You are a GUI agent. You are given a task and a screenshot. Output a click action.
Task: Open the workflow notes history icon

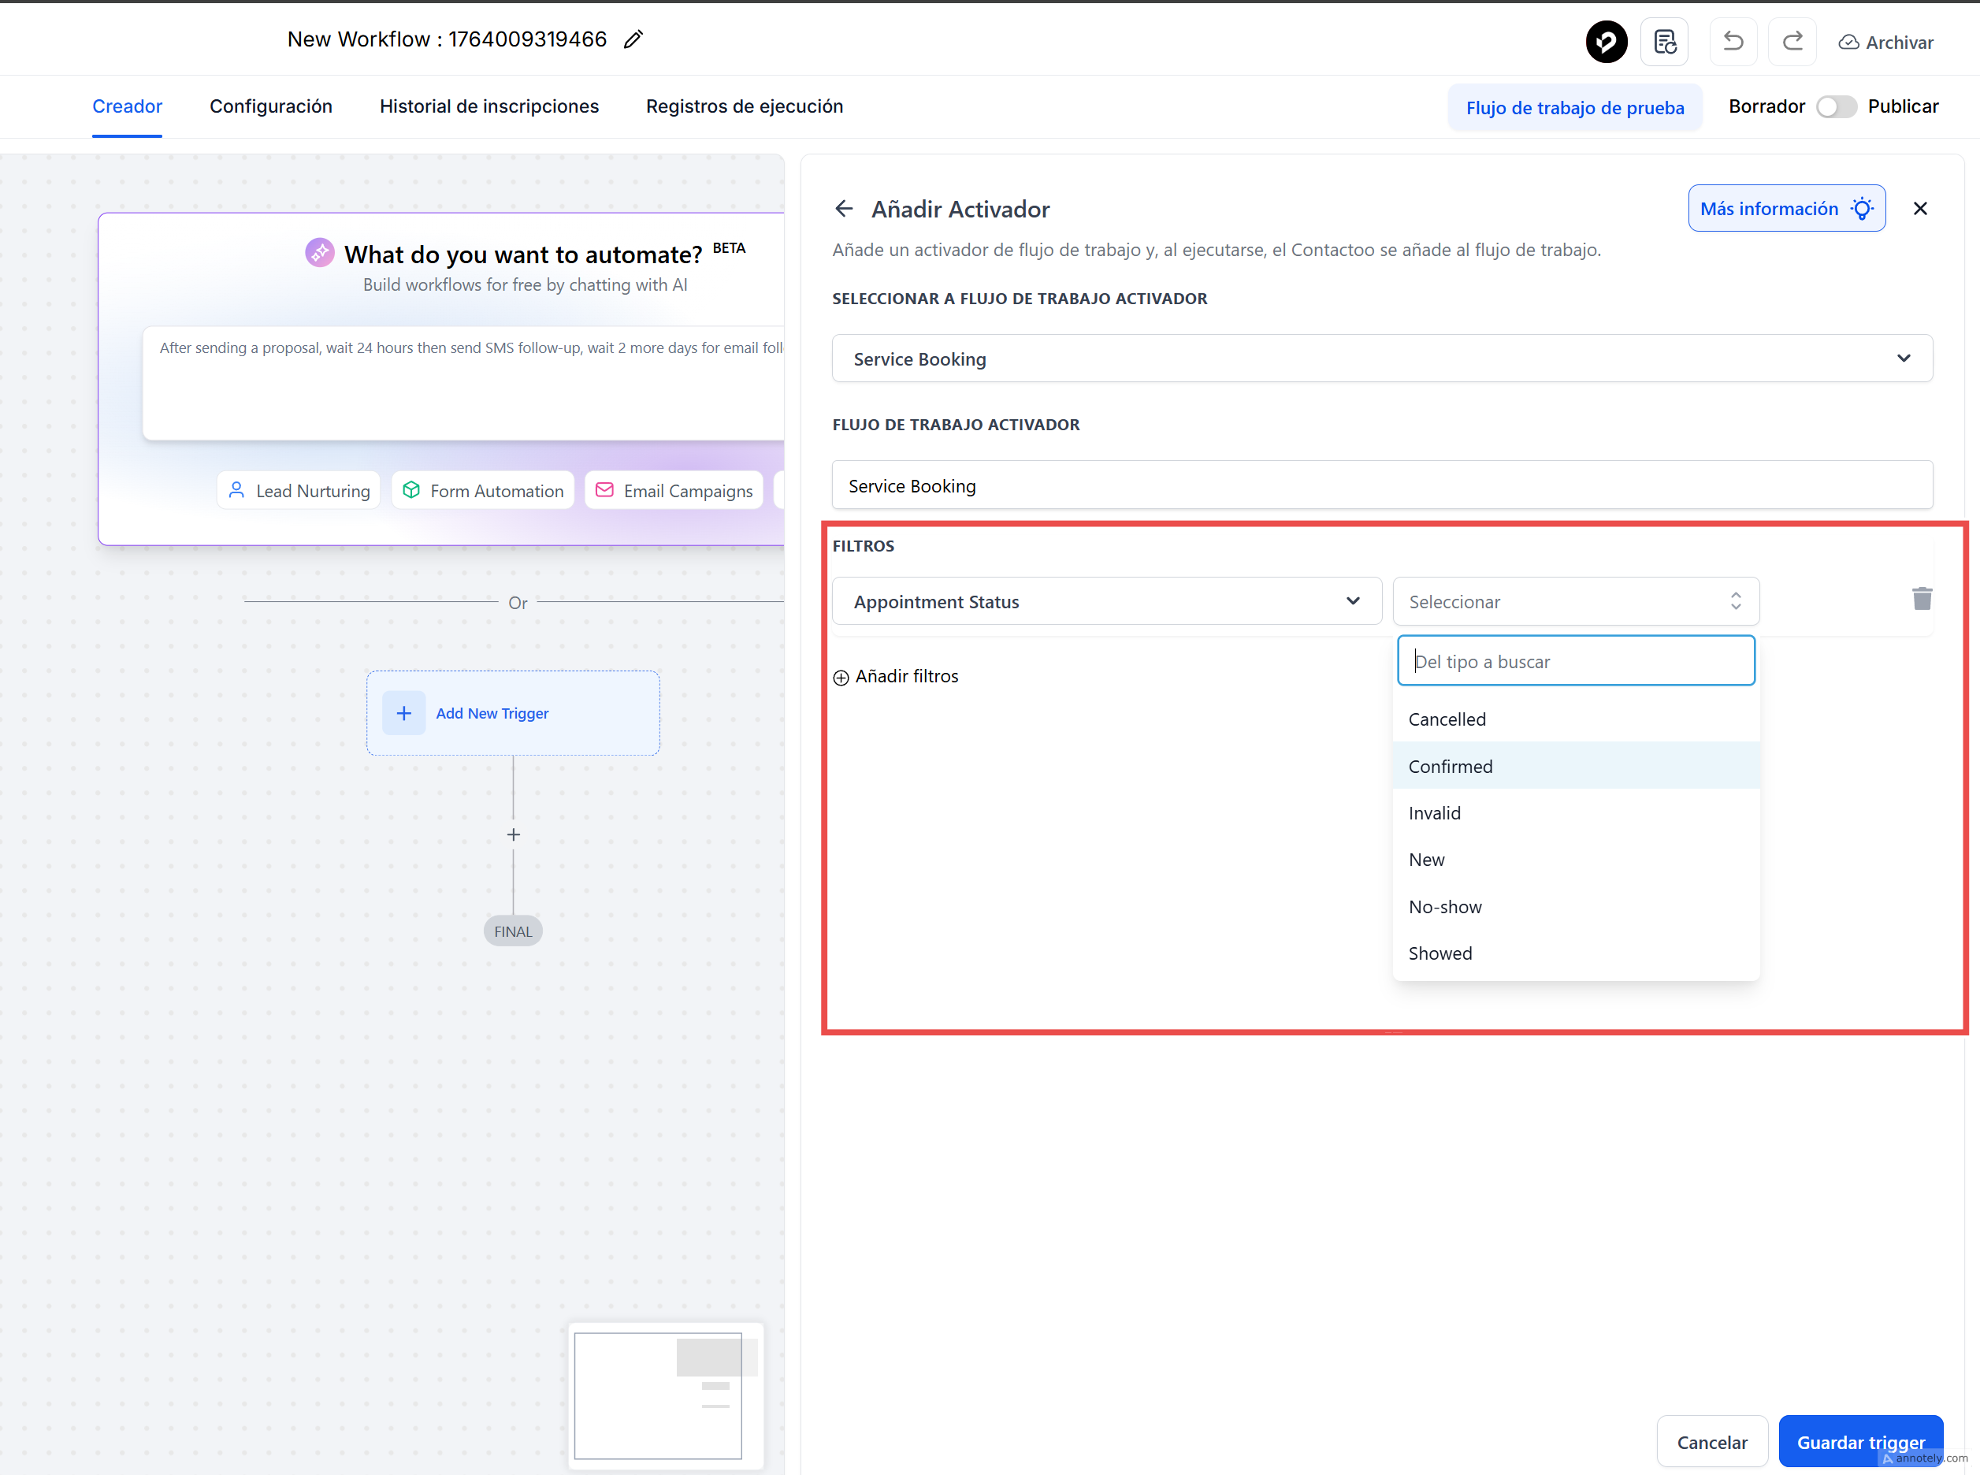tap(1664, 41)
